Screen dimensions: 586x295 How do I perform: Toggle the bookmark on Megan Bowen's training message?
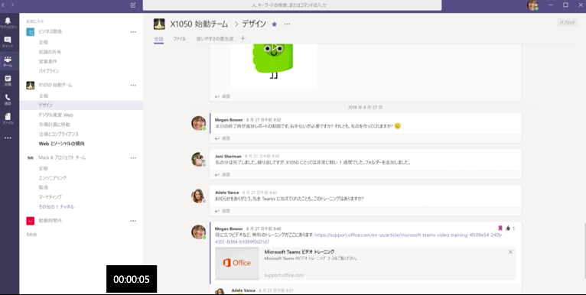(x=500, y=229)
